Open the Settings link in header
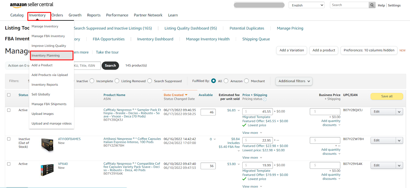This screenshot has width=410, height=188. pyautogui.click(x=394, y=5)
